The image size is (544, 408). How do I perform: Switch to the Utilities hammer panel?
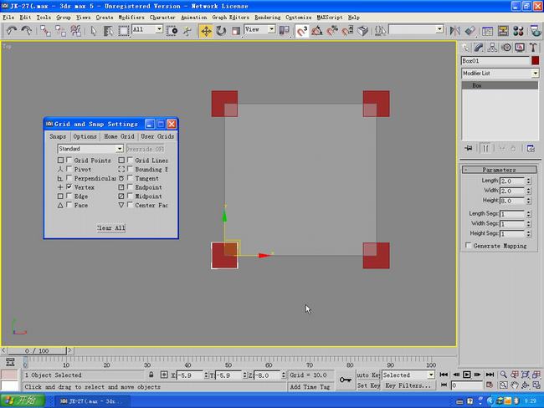[533, 48]
